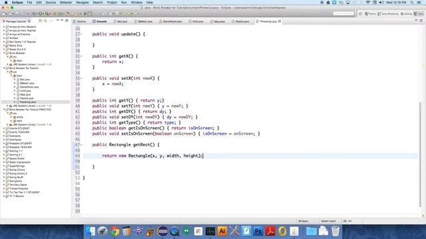
Task: Close the PowerUp.java editor tab
Action: [280, 21]
